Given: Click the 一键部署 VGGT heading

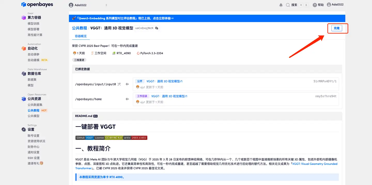Looking at the screenshot, I should coord(95,127).
